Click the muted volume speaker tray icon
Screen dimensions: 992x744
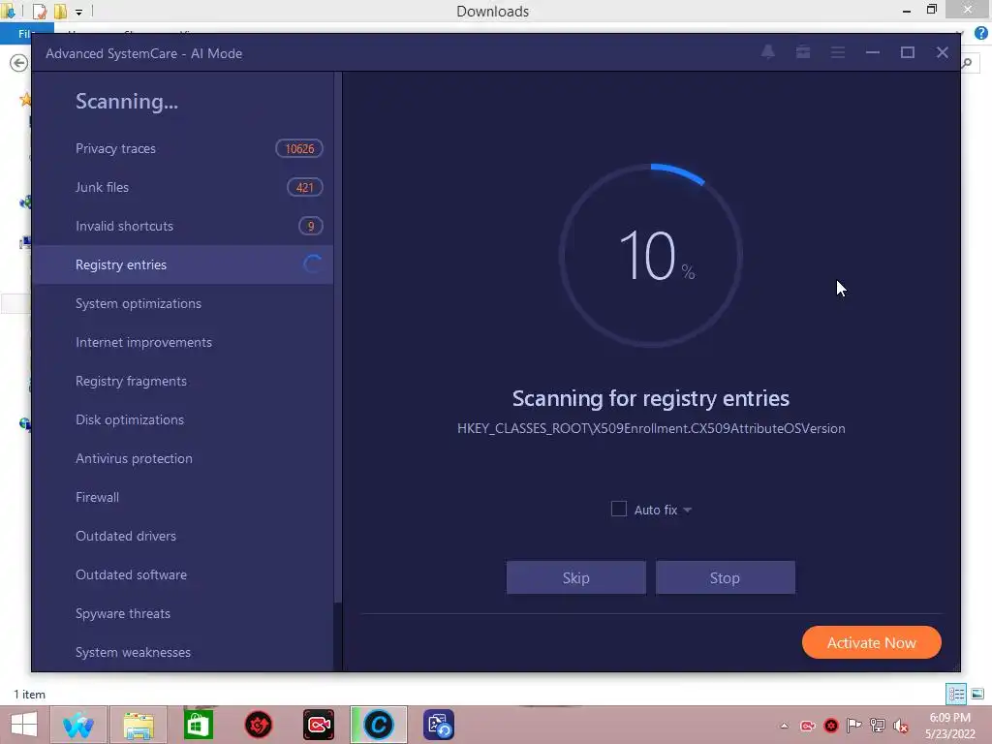pyautogui.click(x=900, y=726)
